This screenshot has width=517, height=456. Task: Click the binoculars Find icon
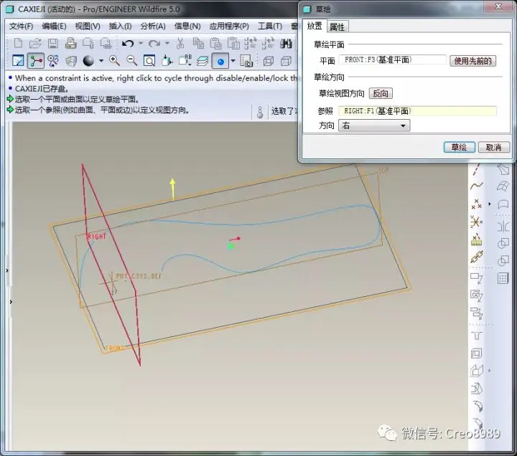[286, 44]
